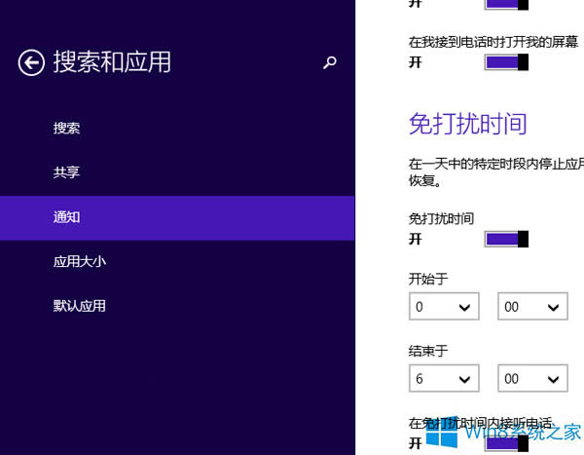This screenshot has height=455, width=584.
Task: Toggle 在免打扰时间内接听电话 switch
Action: click(506, 442)
